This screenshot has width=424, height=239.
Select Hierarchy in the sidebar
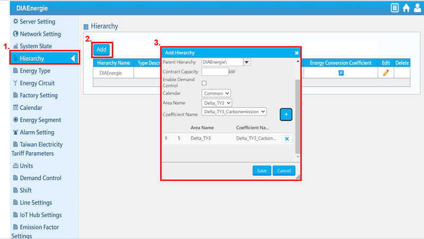(45, 58)
